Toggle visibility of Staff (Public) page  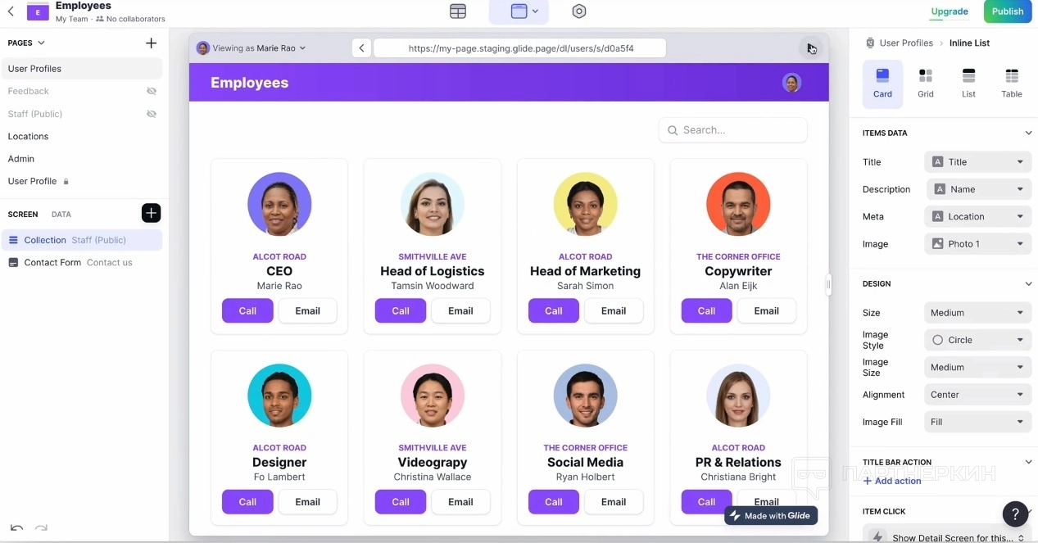(x=152, y=114)
